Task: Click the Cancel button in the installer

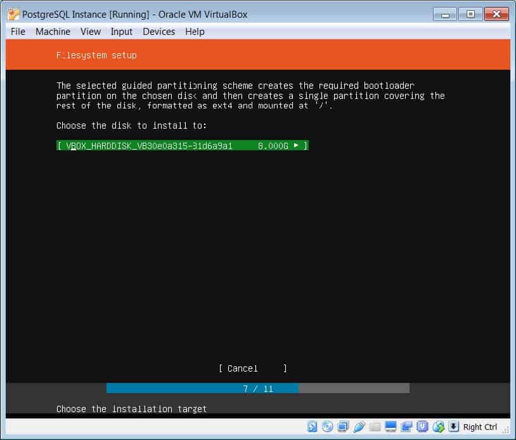Action: pyautogui.click(x=252, y=368)
